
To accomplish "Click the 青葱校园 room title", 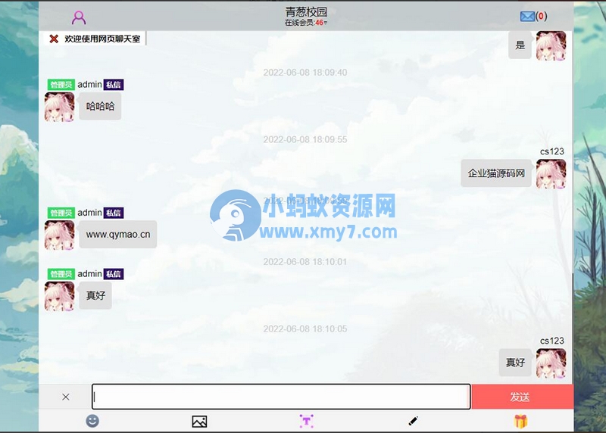I will tap(306, 12).
